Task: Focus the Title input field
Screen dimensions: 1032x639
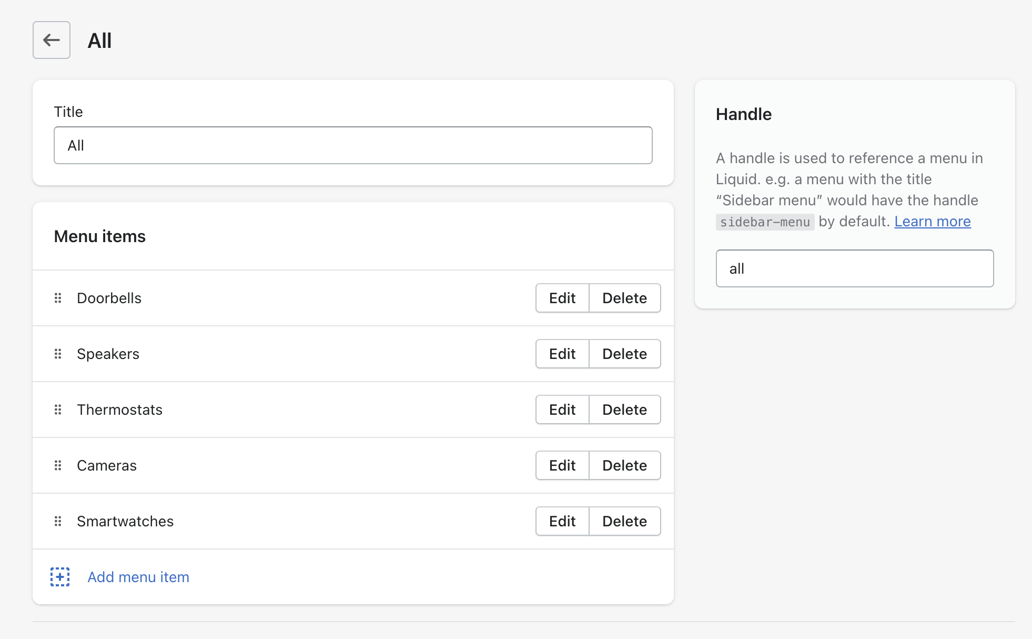Action: click(353, 145)
